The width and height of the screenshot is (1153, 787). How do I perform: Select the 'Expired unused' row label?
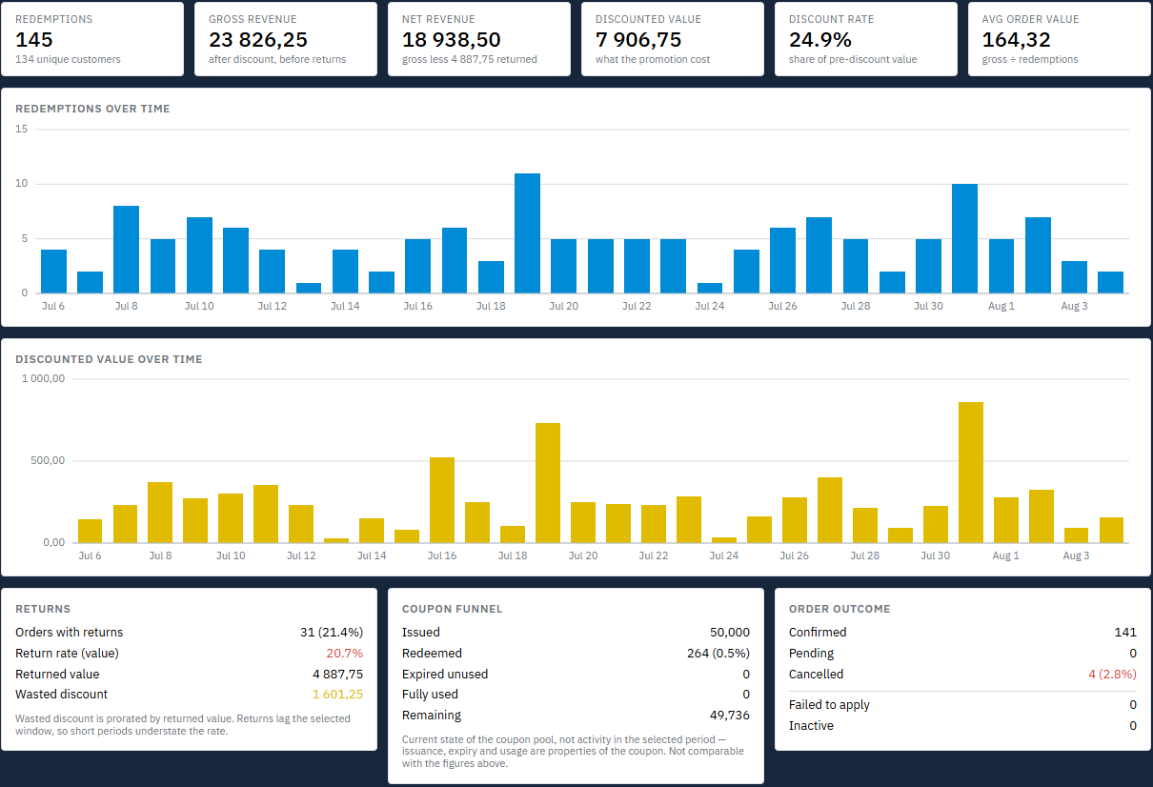pyautogui.click(x=445, y=674)
